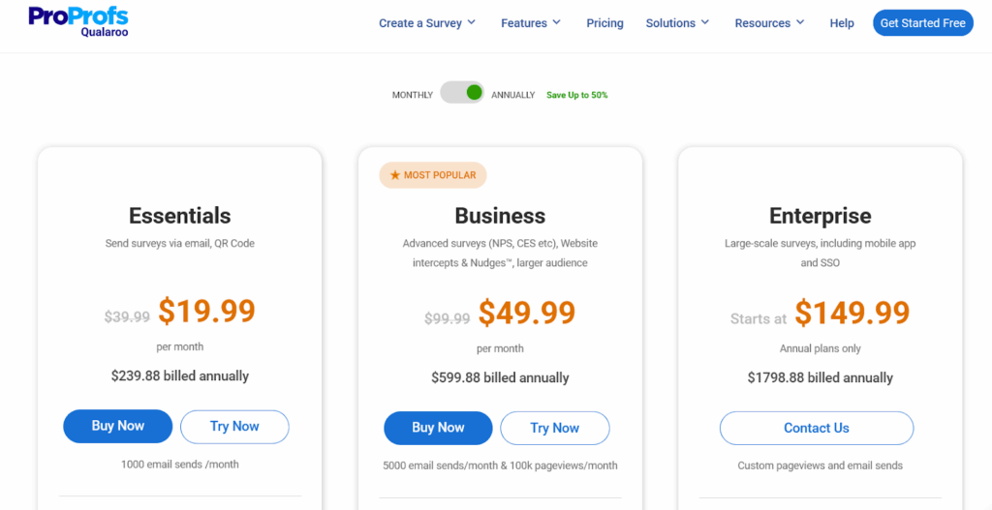Toggle the Monthly/Annually billing switch
This screenshot has height=510, width=992.
[462, 93]
